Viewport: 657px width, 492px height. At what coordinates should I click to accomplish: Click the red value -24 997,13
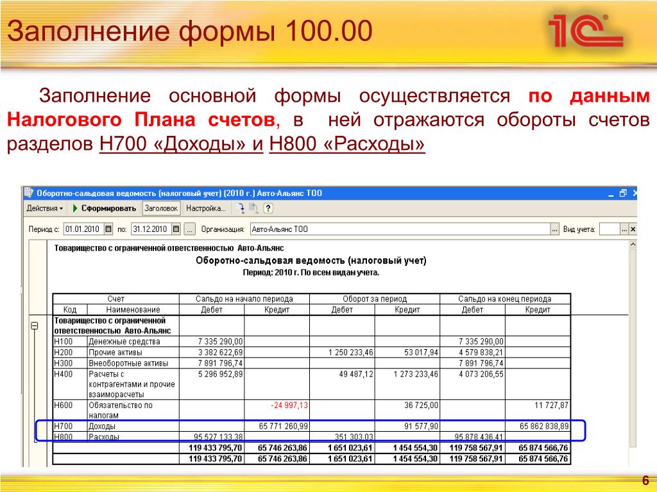pyautogui.click(x=289, y=405)
